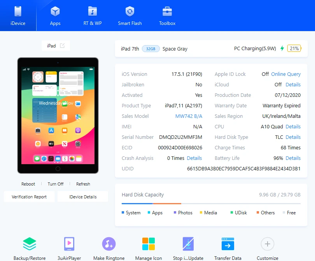Refresh the device info
315x261 pixels.
pos(83,184)
